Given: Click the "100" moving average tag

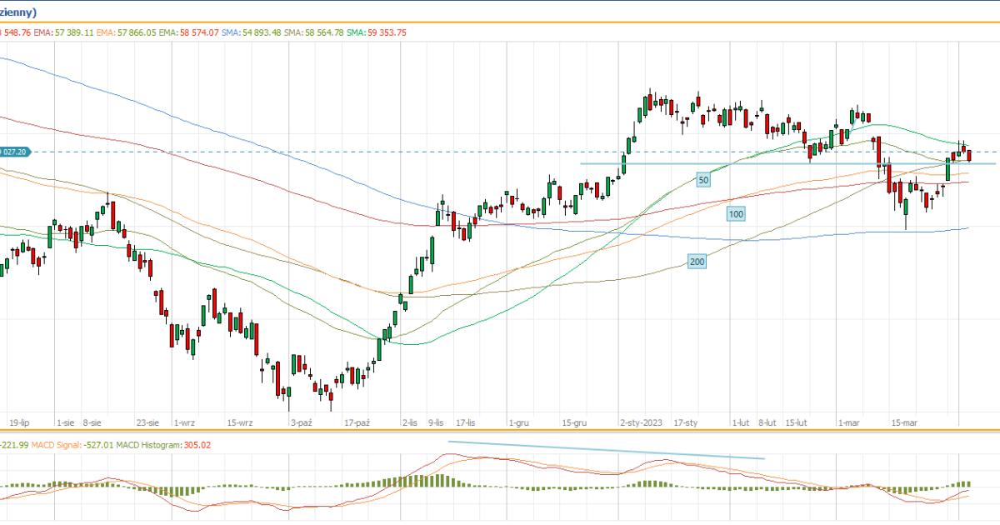Looking at the screenshot, I should coord(735,214).
